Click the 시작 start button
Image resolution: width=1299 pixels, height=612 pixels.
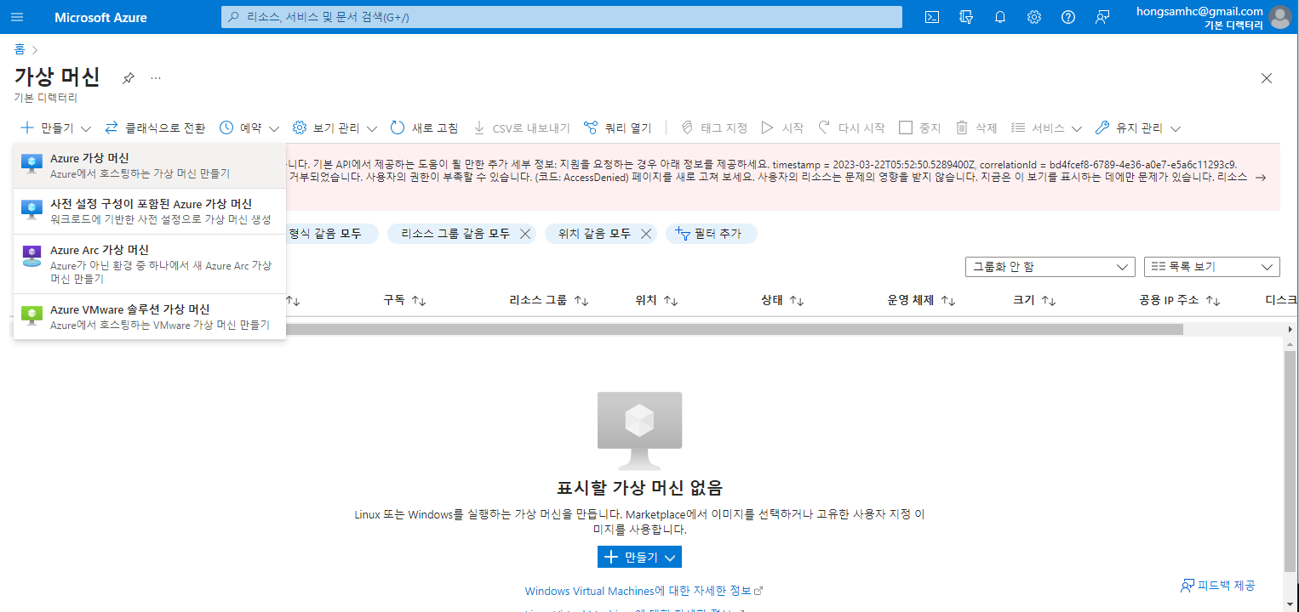coord(782,128)
